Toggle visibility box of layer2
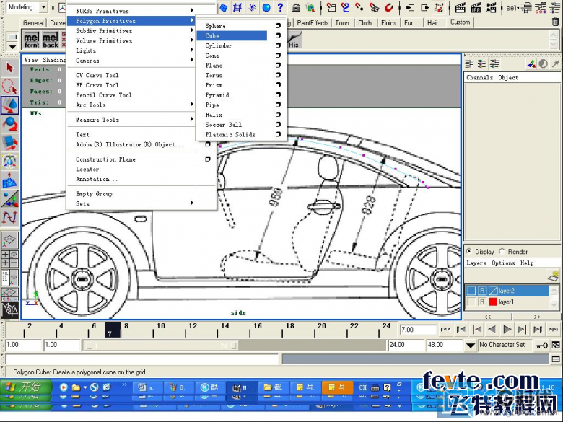Screen dimensions: 563x422 tap(471, 291)
